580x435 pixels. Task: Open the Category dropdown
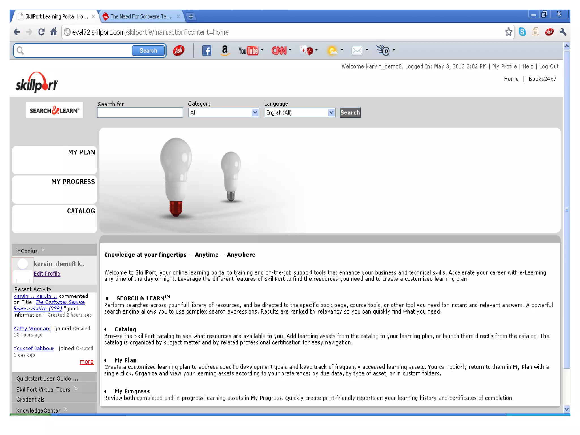[223, 113]
